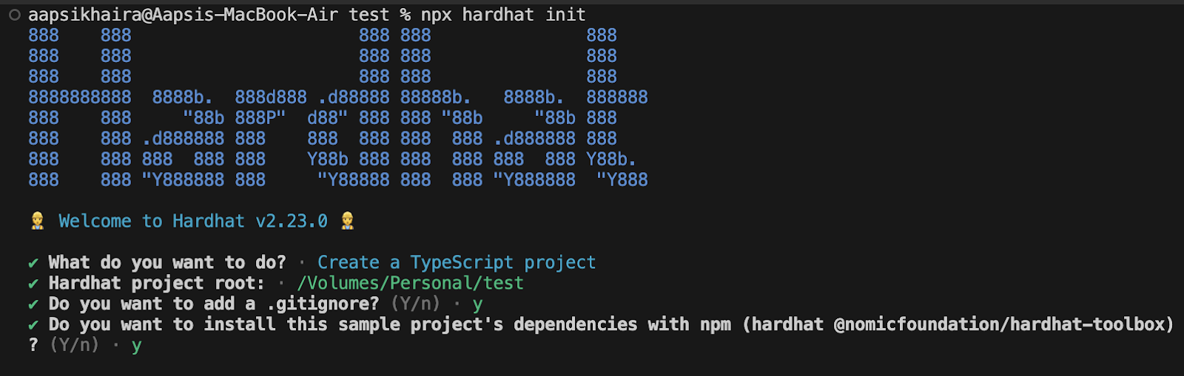Click the '@nomicfoundation/hardhat-toolbox)' text
The height and width of the screenshot is (376, 1184).
tap(1003, 324)
